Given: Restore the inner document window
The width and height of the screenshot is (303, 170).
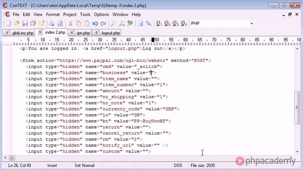Looking at the screenshot, I should 290,15.
